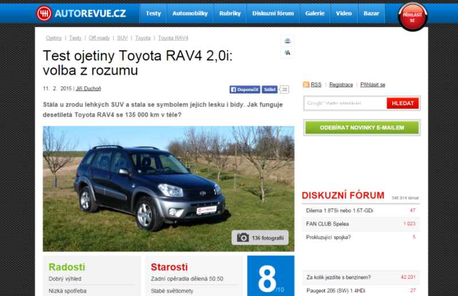Open the Bazar navigation item
Viewport: 458px width, 296px height.
pyautogui.click(x=371, y=13)
